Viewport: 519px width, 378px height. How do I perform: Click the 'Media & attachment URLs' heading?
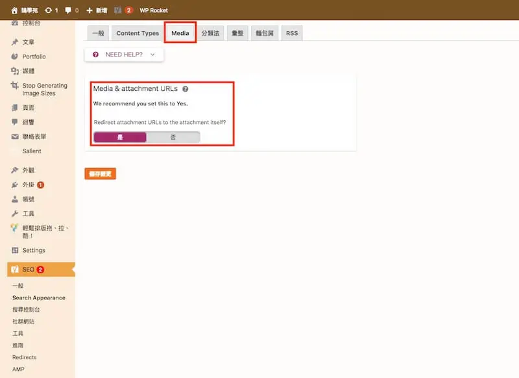point(136,89)
